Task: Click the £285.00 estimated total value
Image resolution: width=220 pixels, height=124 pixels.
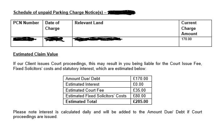Action: [141, 101]
